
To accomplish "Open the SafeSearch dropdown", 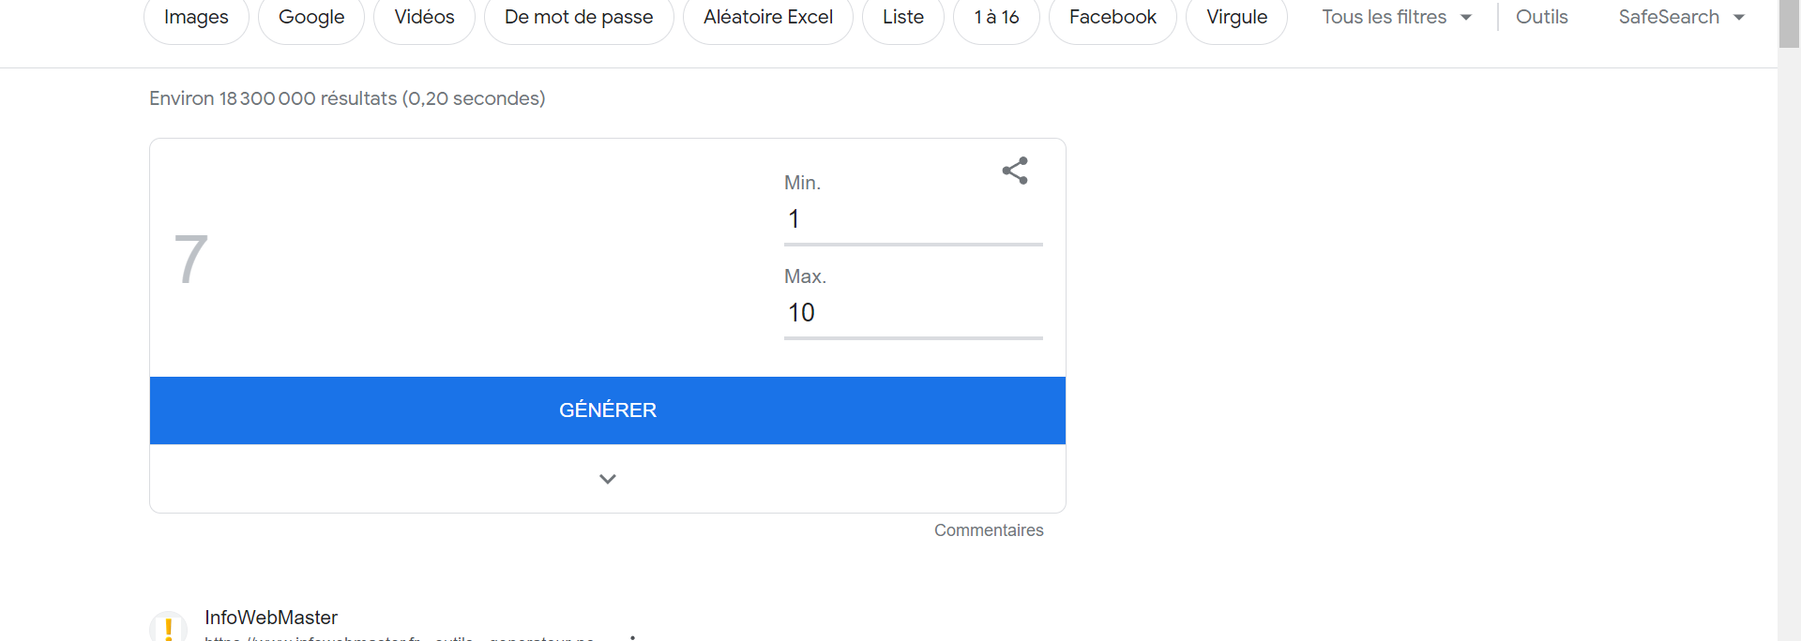I will [1682, 17].
